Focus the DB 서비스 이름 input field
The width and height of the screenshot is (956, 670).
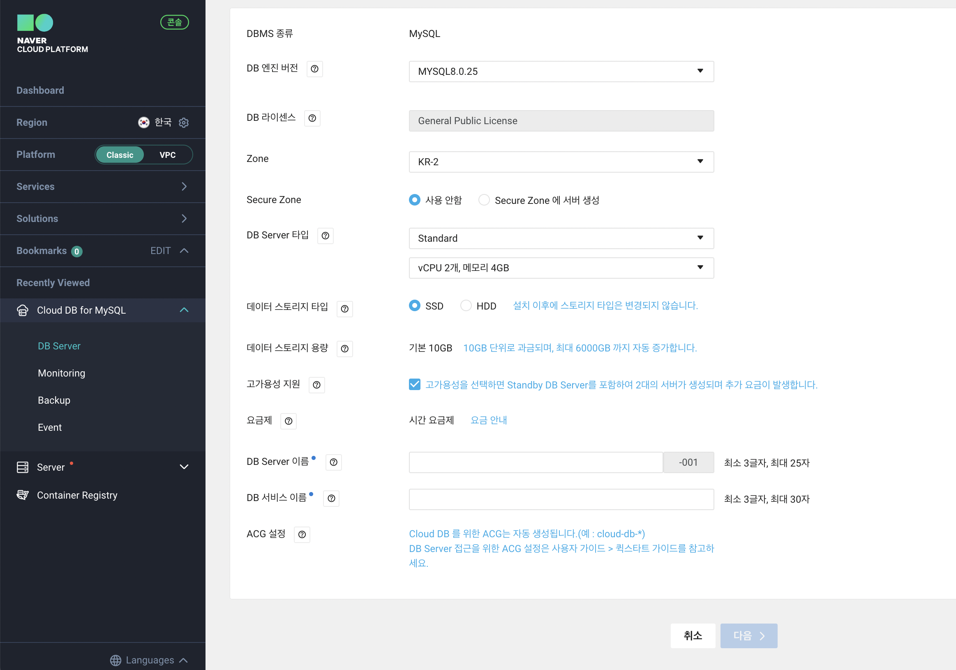561,499
